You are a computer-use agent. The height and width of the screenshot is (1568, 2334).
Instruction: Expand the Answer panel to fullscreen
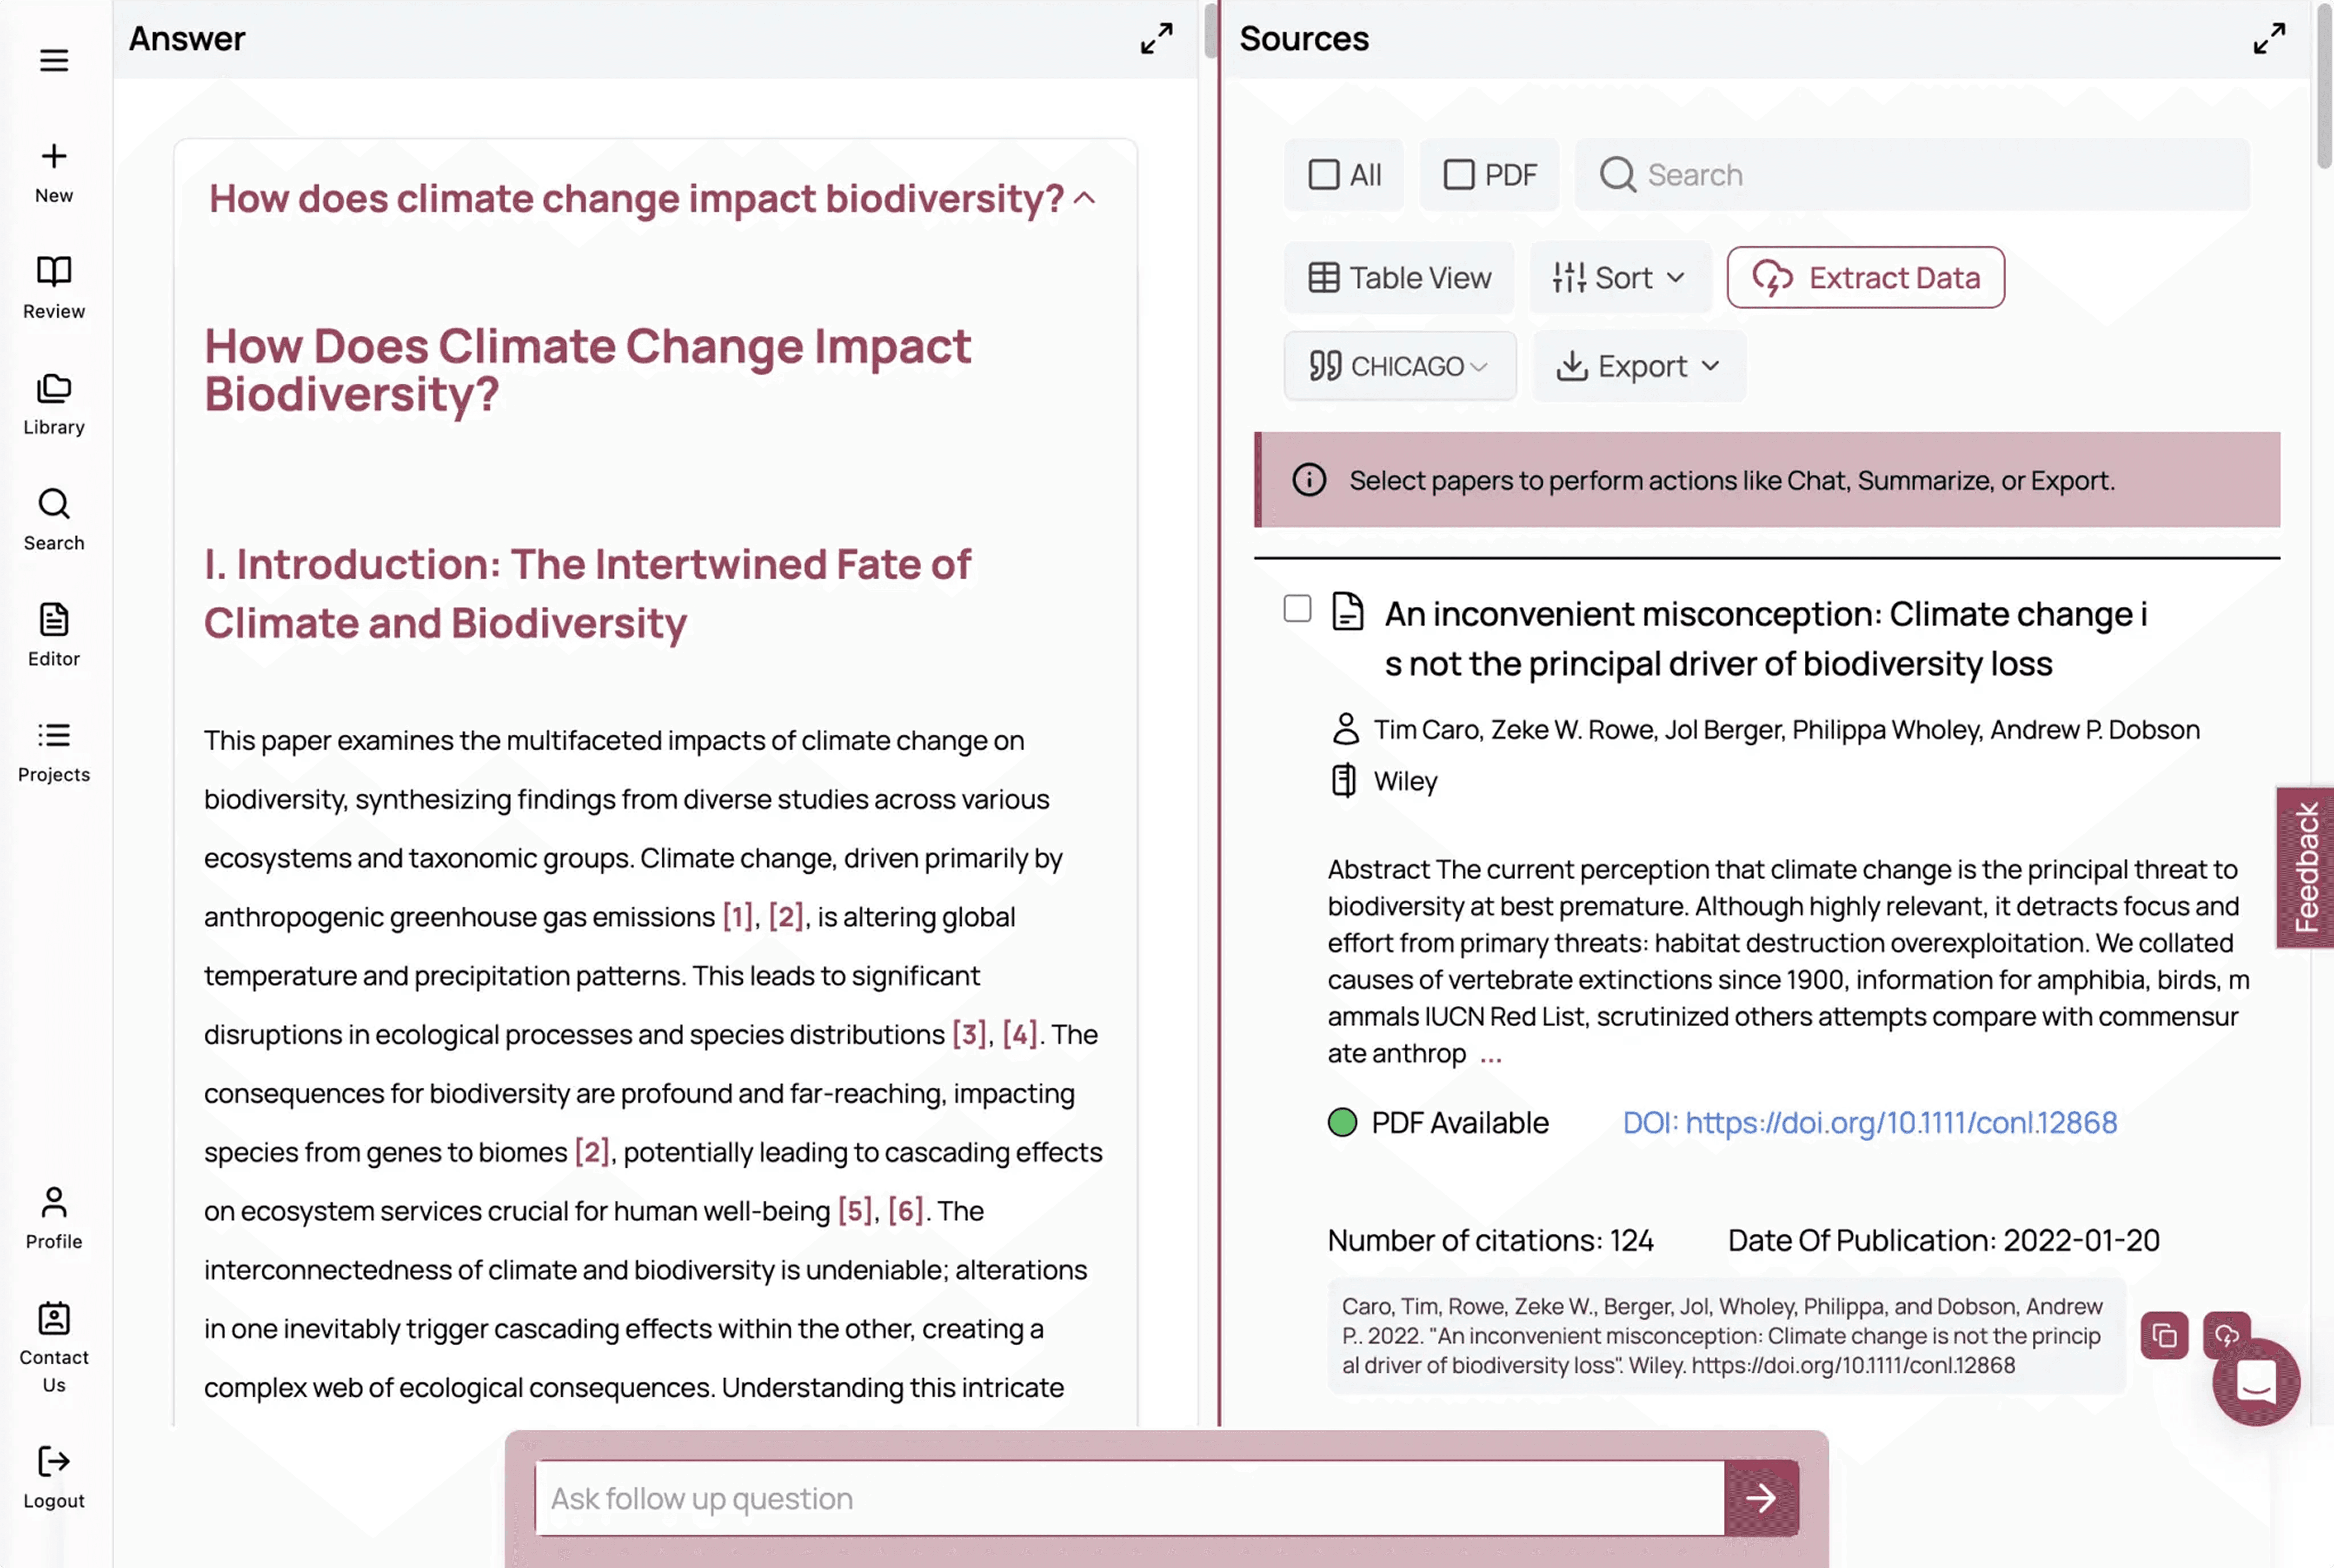[x=1156, y=39]
